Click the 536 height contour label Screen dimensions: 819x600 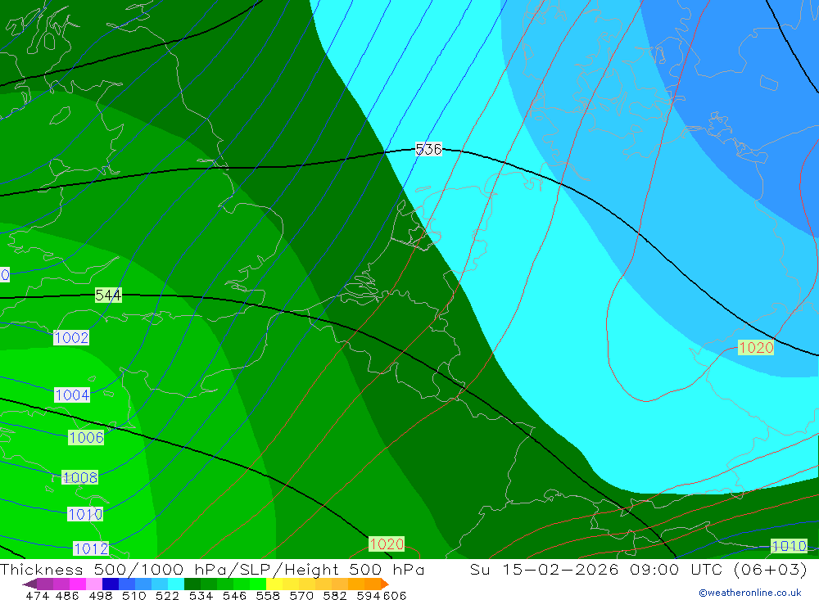428,149
